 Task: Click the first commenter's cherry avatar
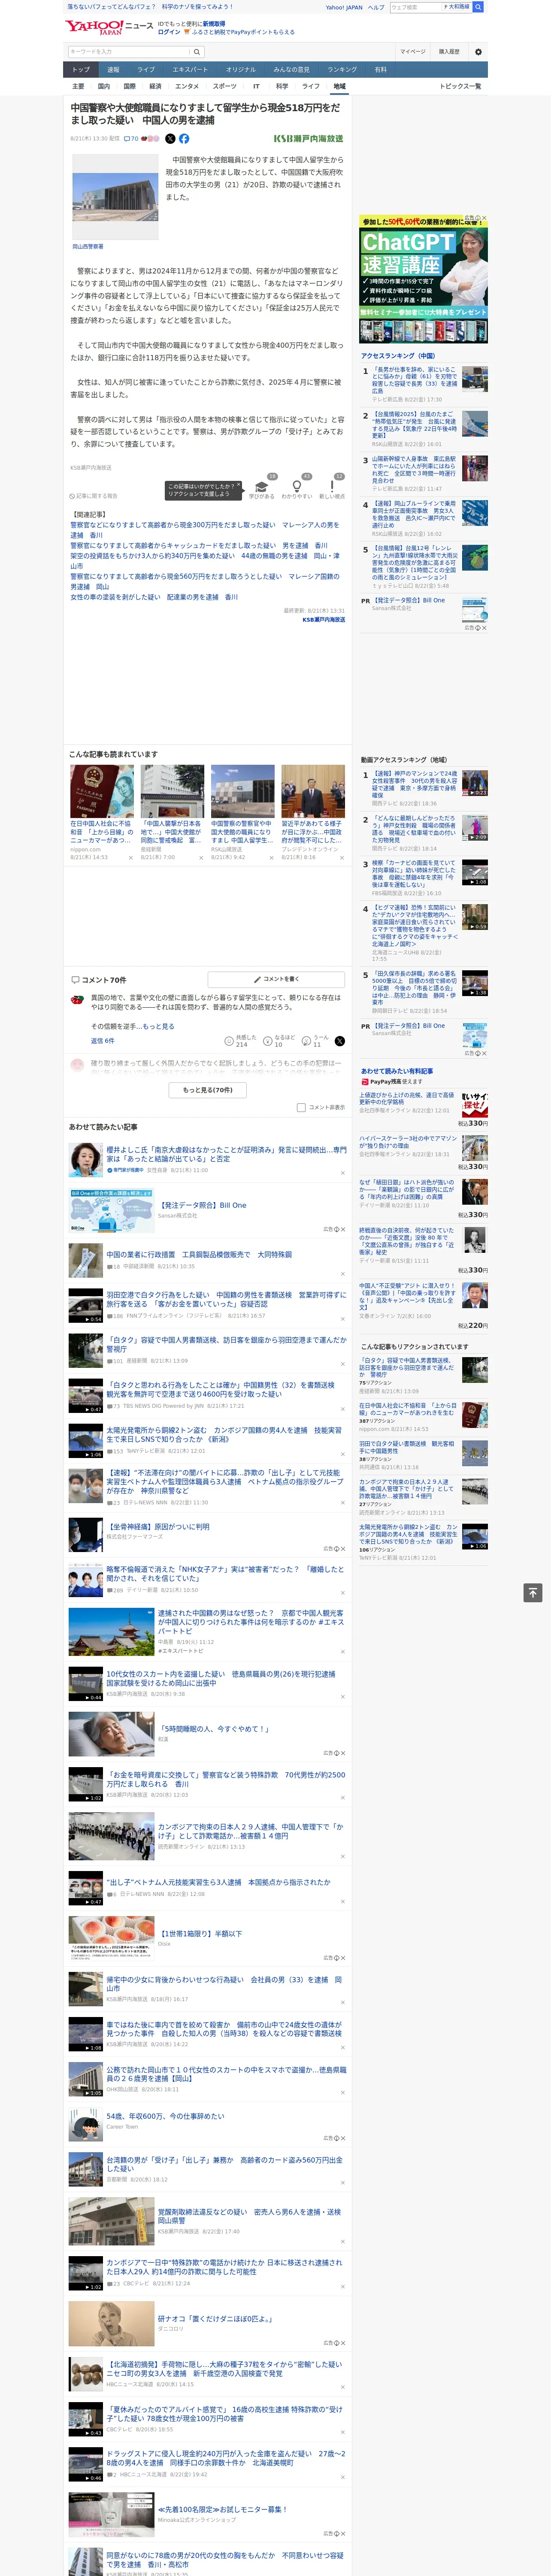point(77,1000)
